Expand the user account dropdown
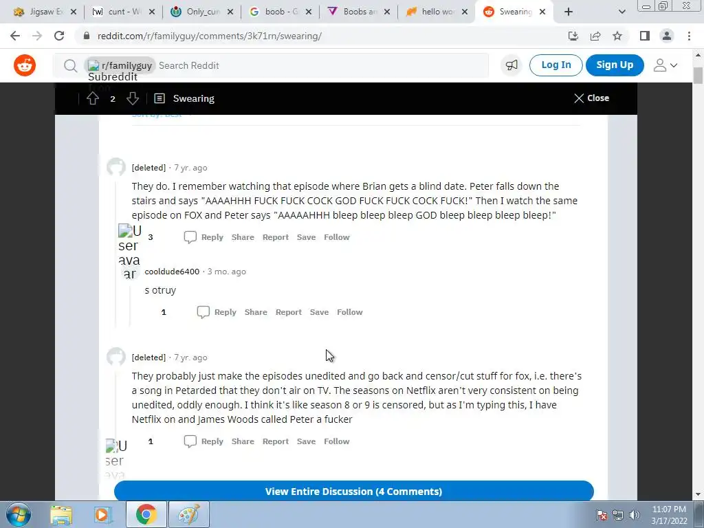 pyautogui.click(x=665, y=65)
